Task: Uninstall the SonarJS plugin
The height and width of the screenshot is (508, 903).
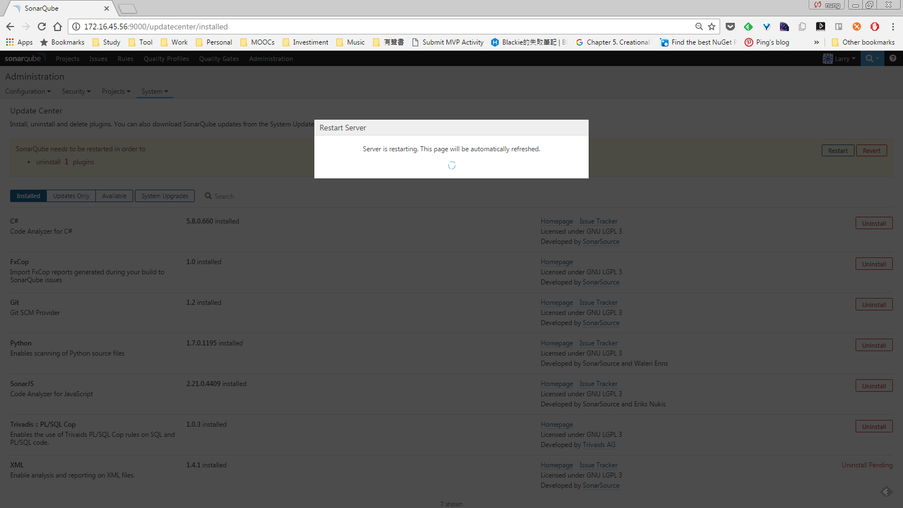Action: click(x=874, y=386)
